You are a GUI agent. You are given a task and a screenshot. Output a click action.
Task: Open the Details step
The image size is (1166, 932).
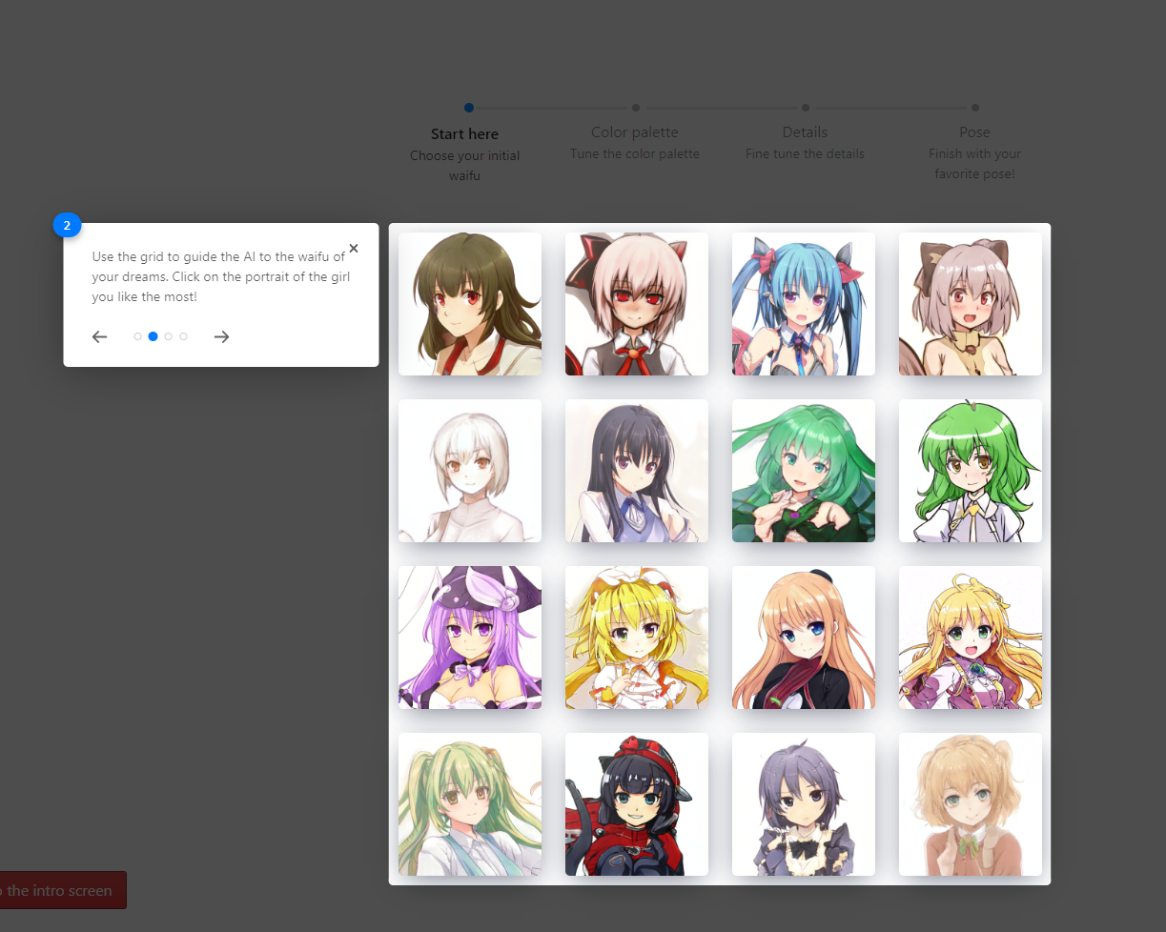805,132
